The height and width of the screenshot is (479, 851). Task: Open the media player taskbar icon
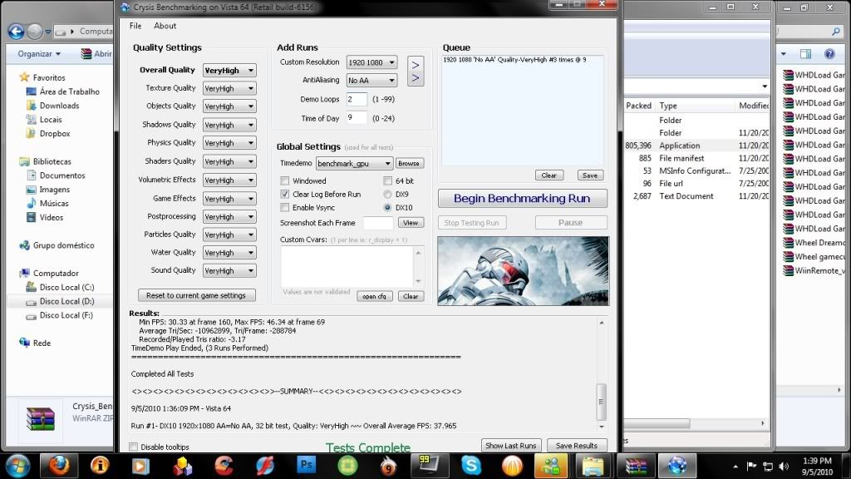[140, 466]
